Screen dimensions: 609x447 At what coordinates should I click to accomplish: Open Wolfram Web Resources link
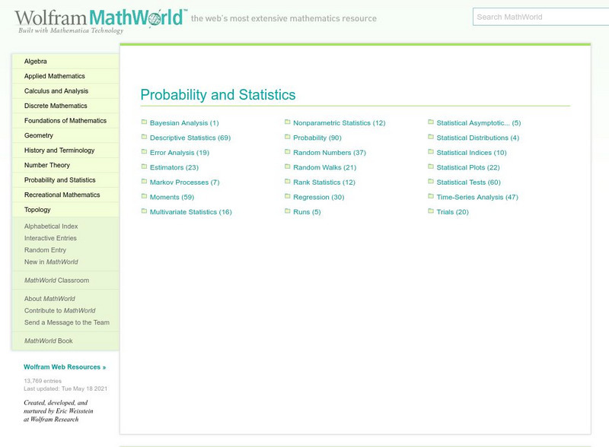65,367
